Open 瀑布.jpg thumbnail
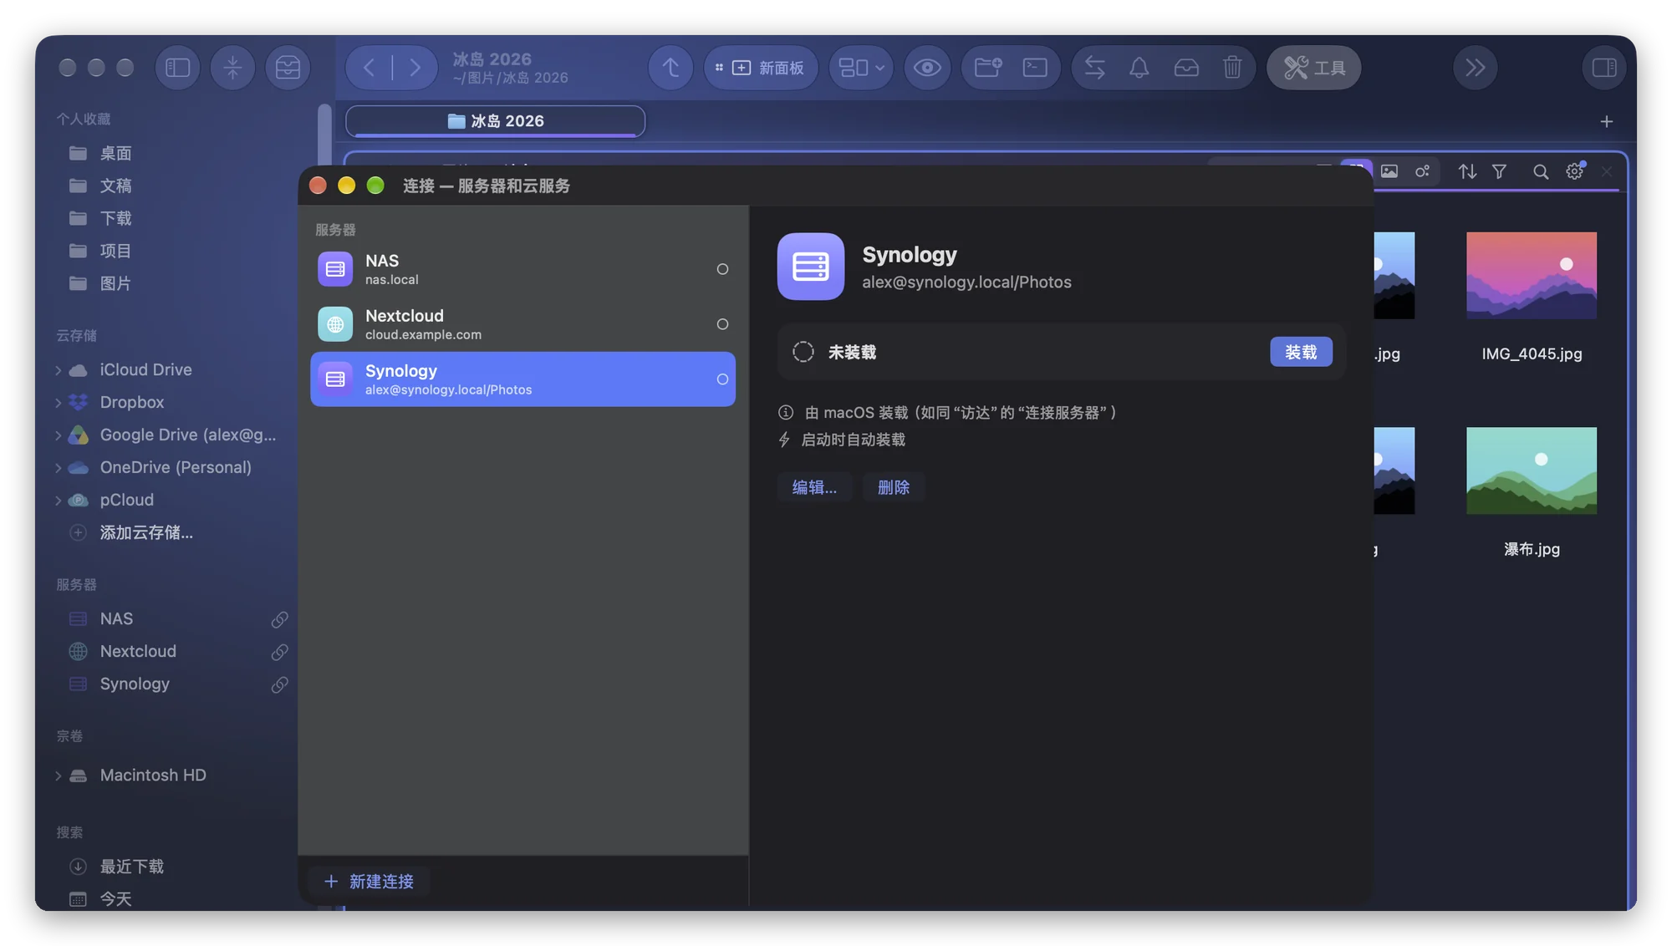 pyautogui.click(x=1532, y=470)
